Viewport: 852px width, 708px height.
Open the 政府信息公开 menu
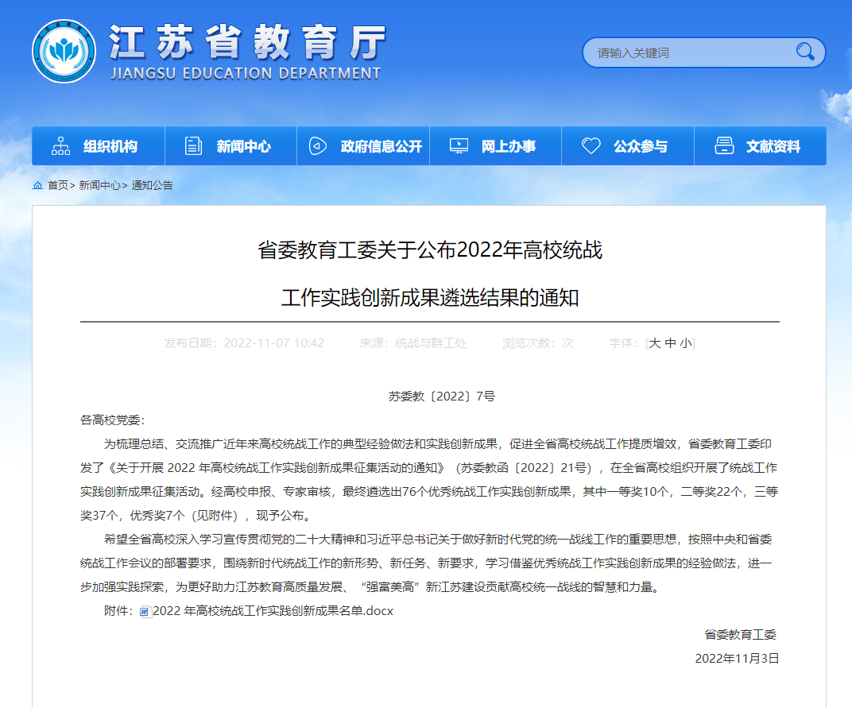pyautogui.click(x=381, y=146)
